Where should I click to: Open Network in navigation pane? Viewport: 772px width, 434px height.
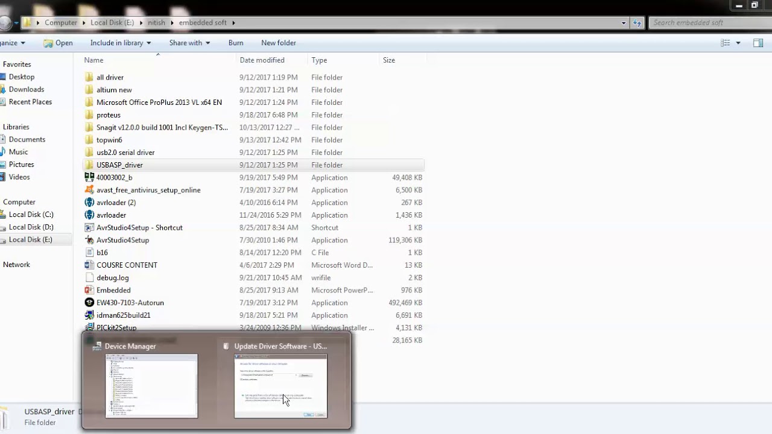tap(16, 265)
